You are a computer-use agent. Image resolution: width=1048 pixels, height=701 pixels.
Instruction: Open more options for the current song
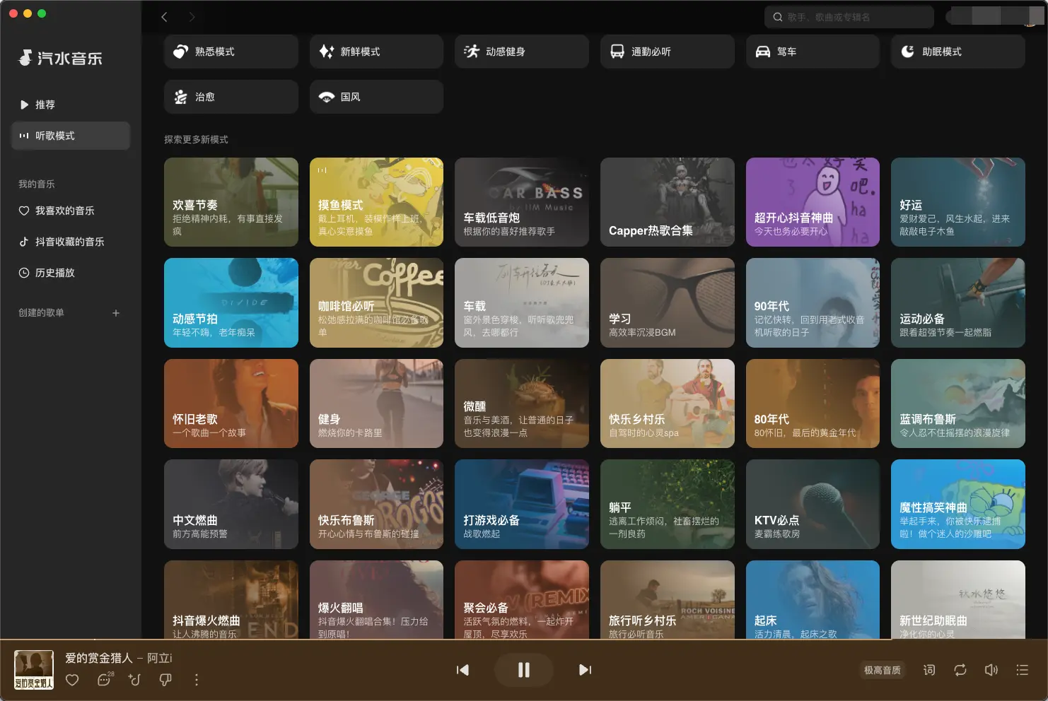coord(196,680)
